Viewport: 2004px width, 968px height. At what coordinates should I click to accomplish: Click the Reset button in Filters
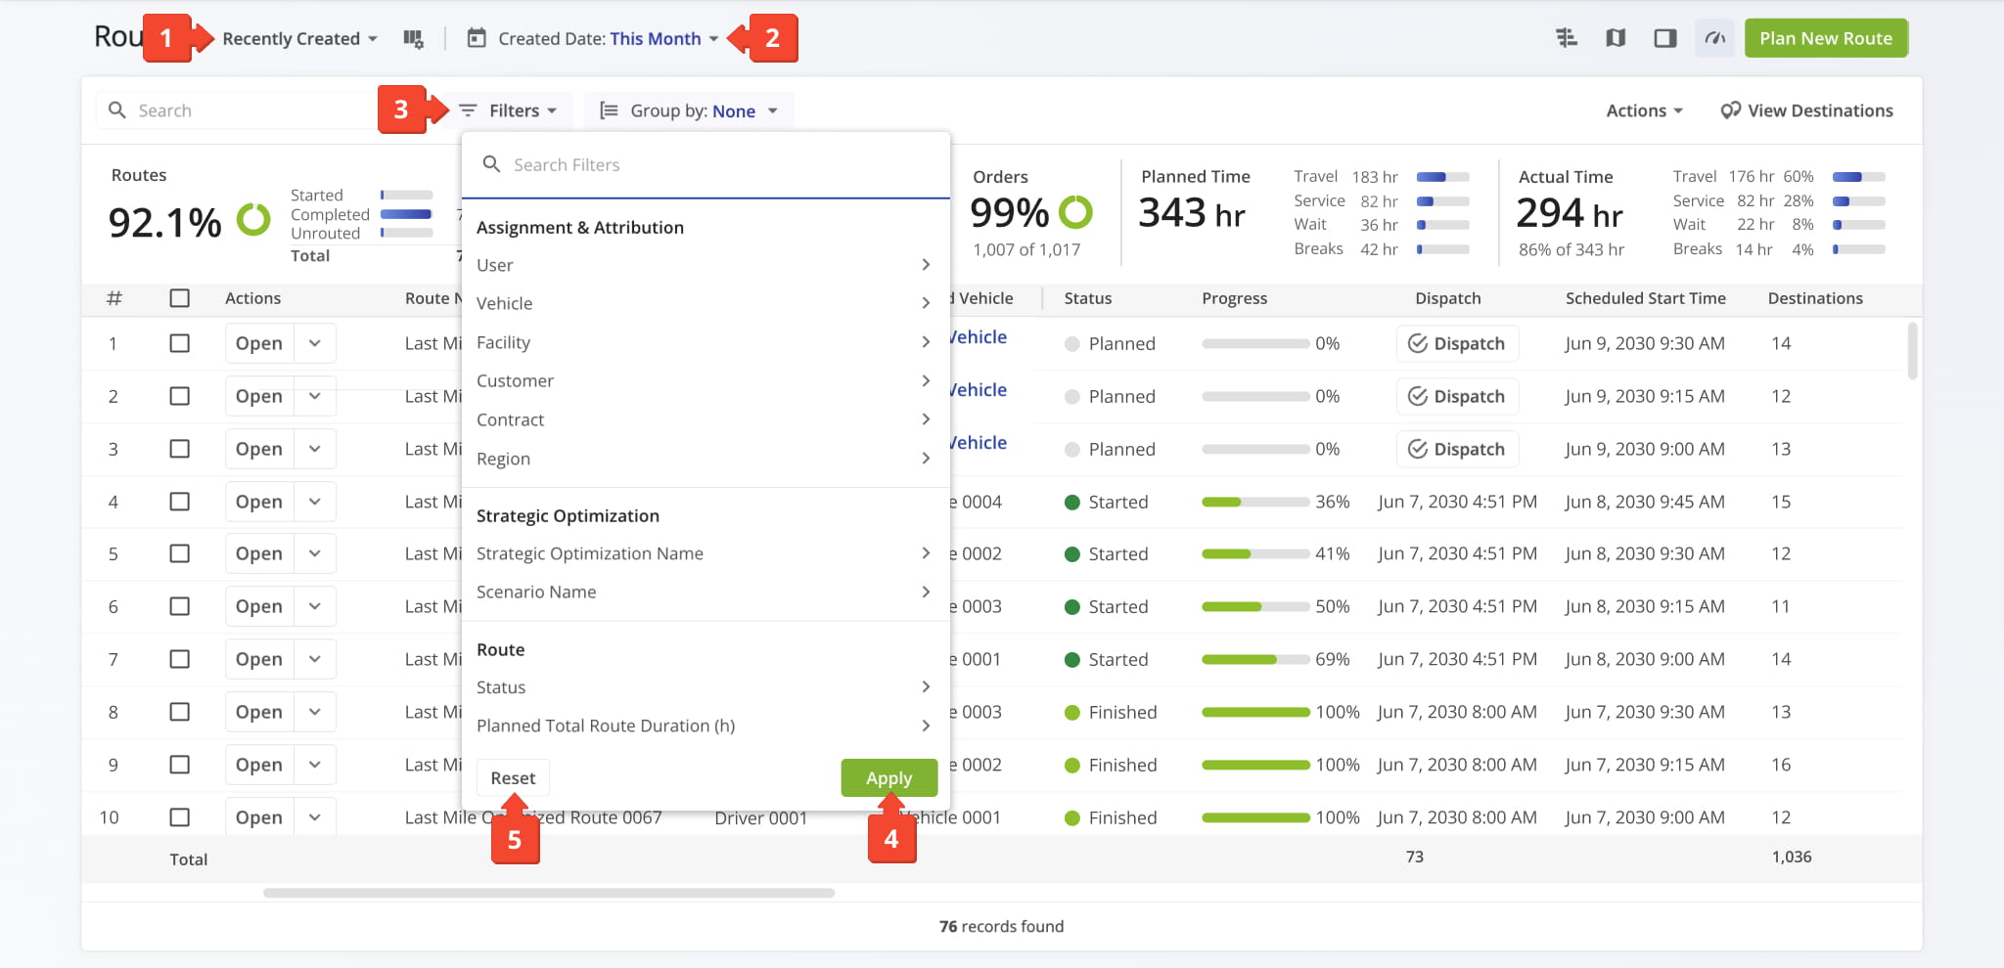point(513,778)
